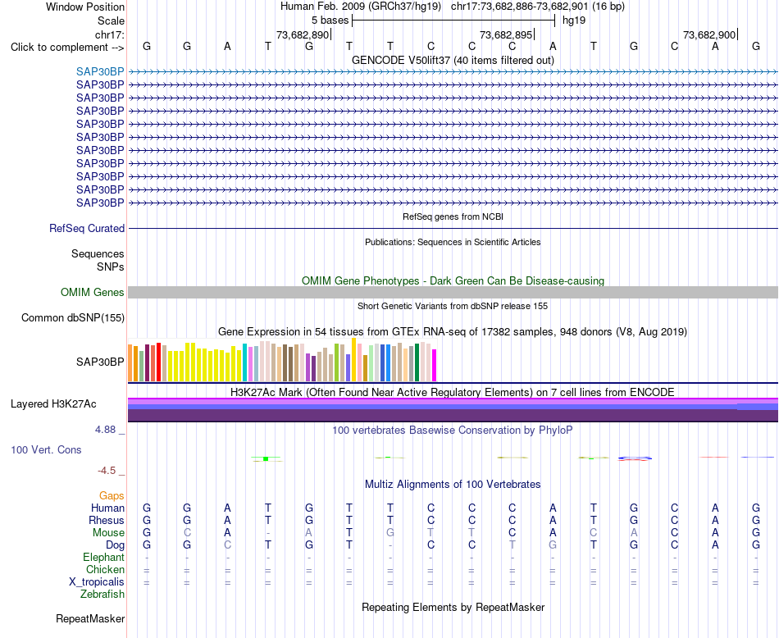Click the magenta bar in GTEx chart
Viewport: 779px width, 638px height.
(435, 365)
